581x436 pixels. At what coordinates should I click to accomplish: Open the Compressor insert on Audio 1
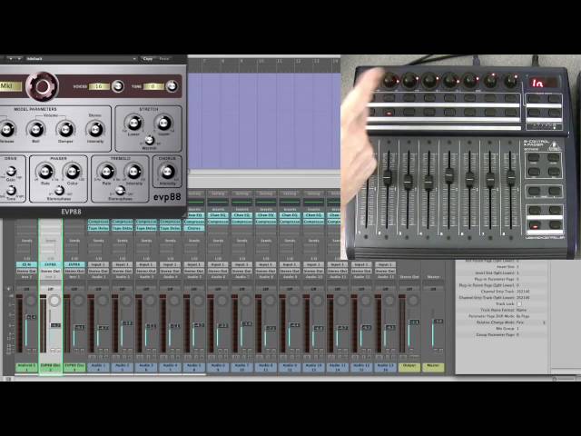(98, 222)
